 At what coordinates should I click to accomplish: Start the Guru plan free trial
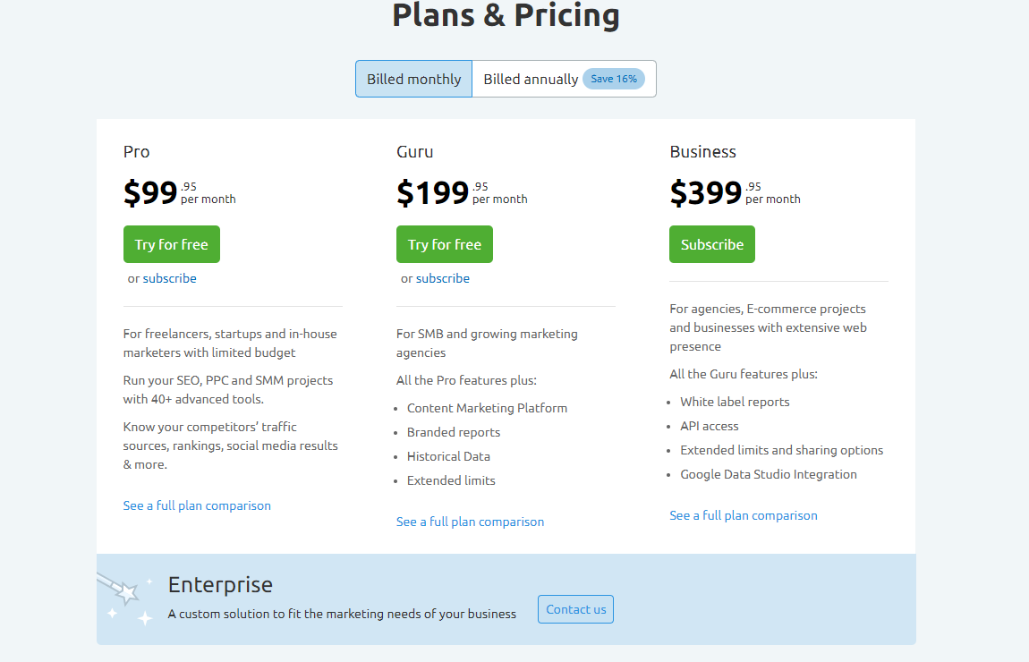point(444,244)
